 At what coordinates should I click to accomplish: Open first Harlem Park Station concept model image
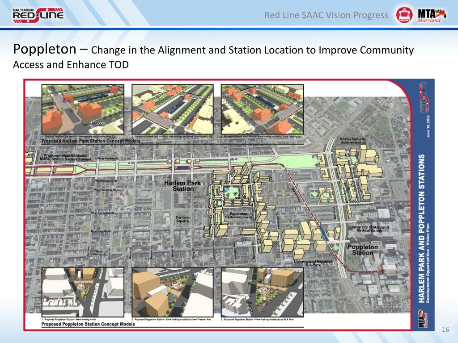coord(83,109)
